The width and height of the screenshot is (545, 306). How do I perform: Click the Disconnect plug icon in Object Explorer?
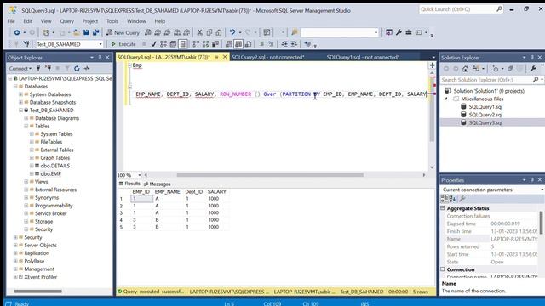click(49, 68)
